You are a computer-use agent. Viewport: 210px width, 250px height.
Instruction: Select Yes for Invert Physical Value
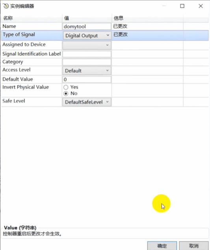coord(66,87)
